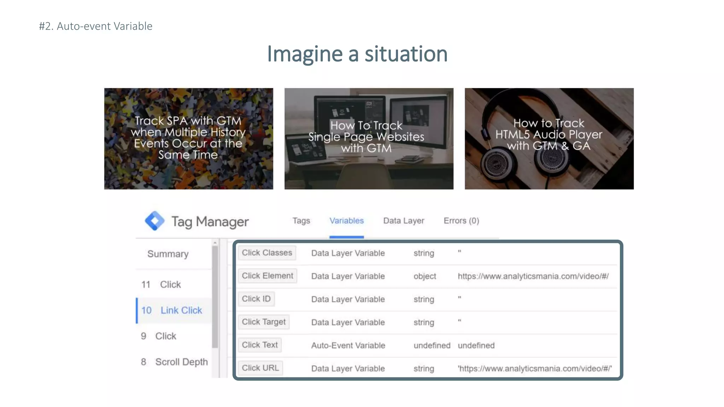Viewport: 724px width, 407px height.
Task: Click the 'Imagine a situation' heading
Action: 357,54
